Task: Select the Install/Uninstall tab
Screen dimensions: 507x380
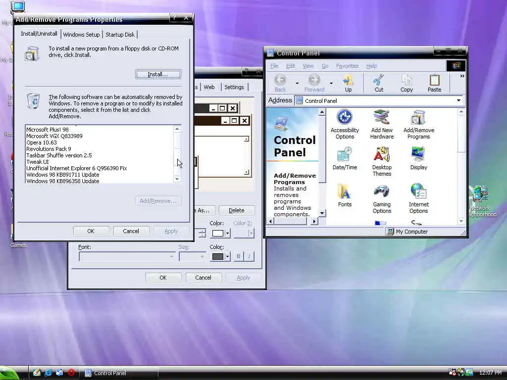Action: pyautogui.click(x=39, y=34)
